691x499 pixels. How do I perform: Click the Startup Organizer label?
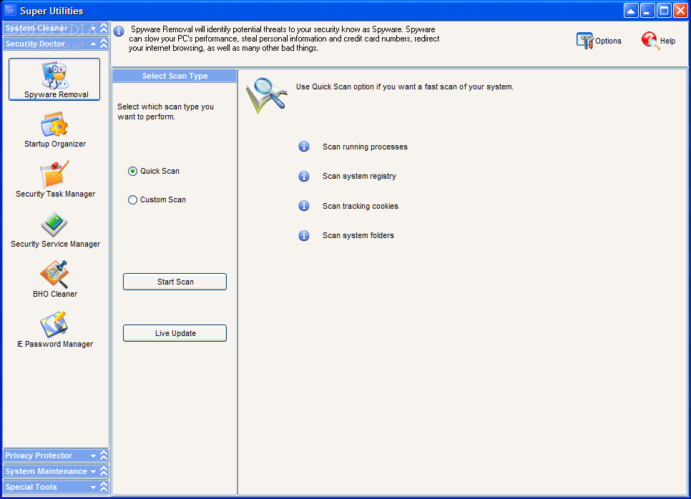pos(55,144)
